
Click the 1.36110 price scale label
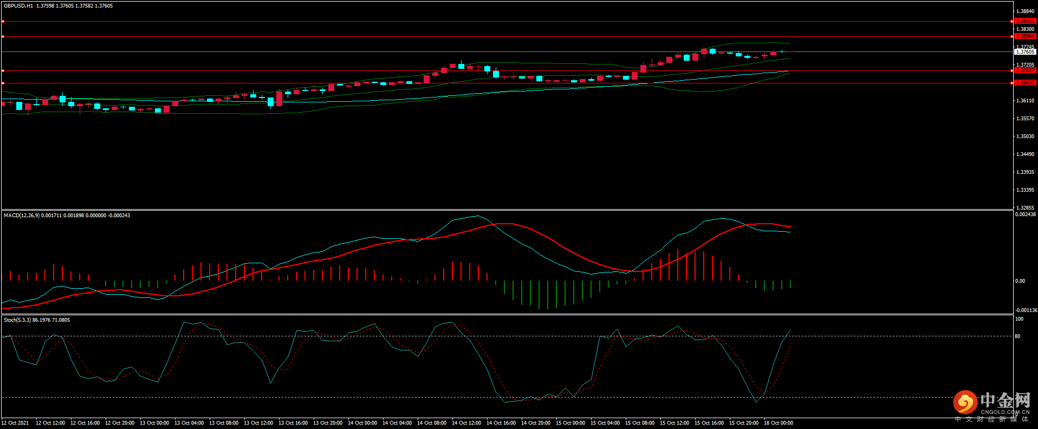(x=1025, y=101)
